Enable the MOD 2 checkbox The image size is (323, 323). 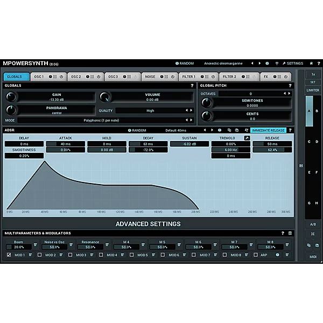[x=39, y=255]
